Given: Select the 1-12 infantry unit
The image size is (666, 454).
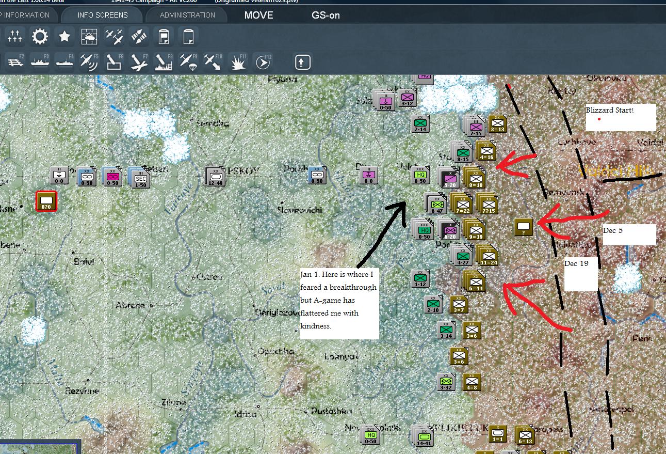Looking at the screenshot, I should click(x=420, y=278).
